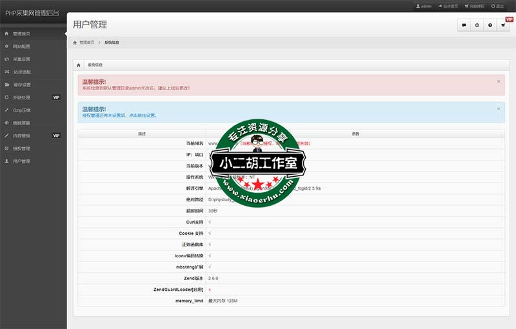This screenshot has height=329, width=516.
Task: Close the blue 温馨提示 info alert
Action: [x=498, y=109]
